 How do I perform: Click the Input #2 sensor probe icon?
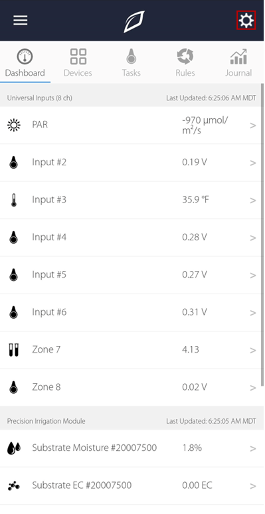pyautogui.click(x=13, y=163)
